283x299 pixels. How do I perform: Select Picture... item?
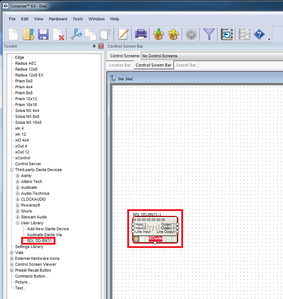coord(23,282)
